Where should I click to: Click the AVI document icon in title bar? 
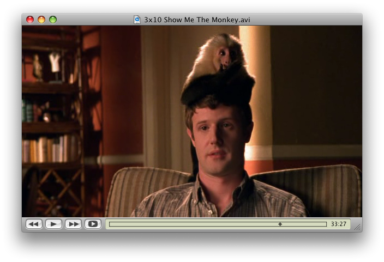point(137,20)
